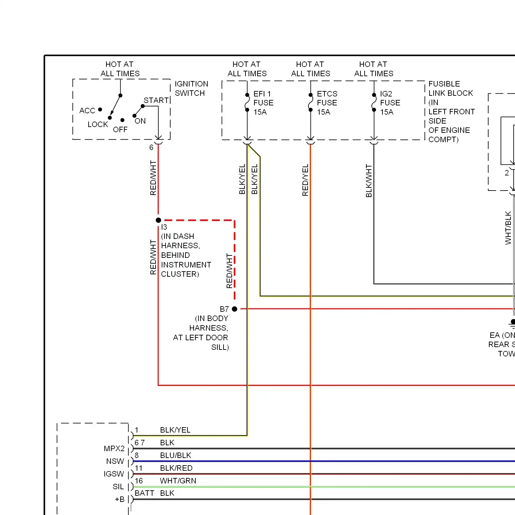Click the ON position label in the ignition switch
The height and width of the screenshot is (515, 515).
[x=140, y=121]
